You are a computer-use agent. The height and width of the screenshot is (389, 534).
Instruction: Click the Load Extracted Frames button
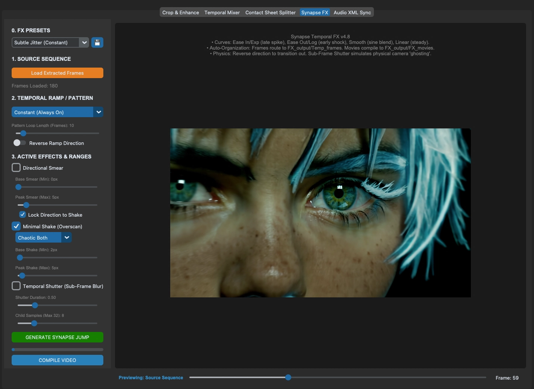[x=57, y=73]
